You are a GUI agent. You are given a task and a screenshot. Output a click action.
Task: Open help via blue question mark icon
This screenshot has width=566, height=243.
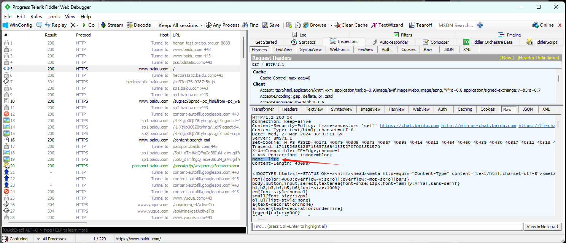480,25
